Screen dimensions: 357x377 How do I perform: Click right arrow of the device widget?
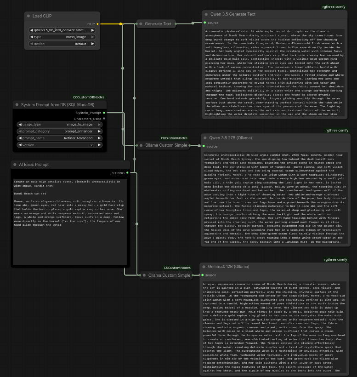coord(93,44)
